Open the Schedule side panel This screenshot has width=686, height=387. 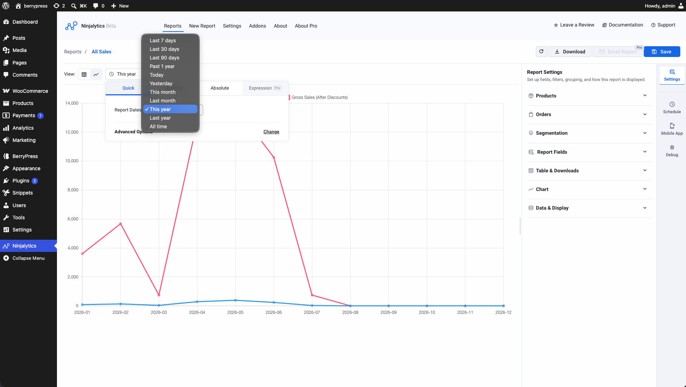[x=672, y=107]
